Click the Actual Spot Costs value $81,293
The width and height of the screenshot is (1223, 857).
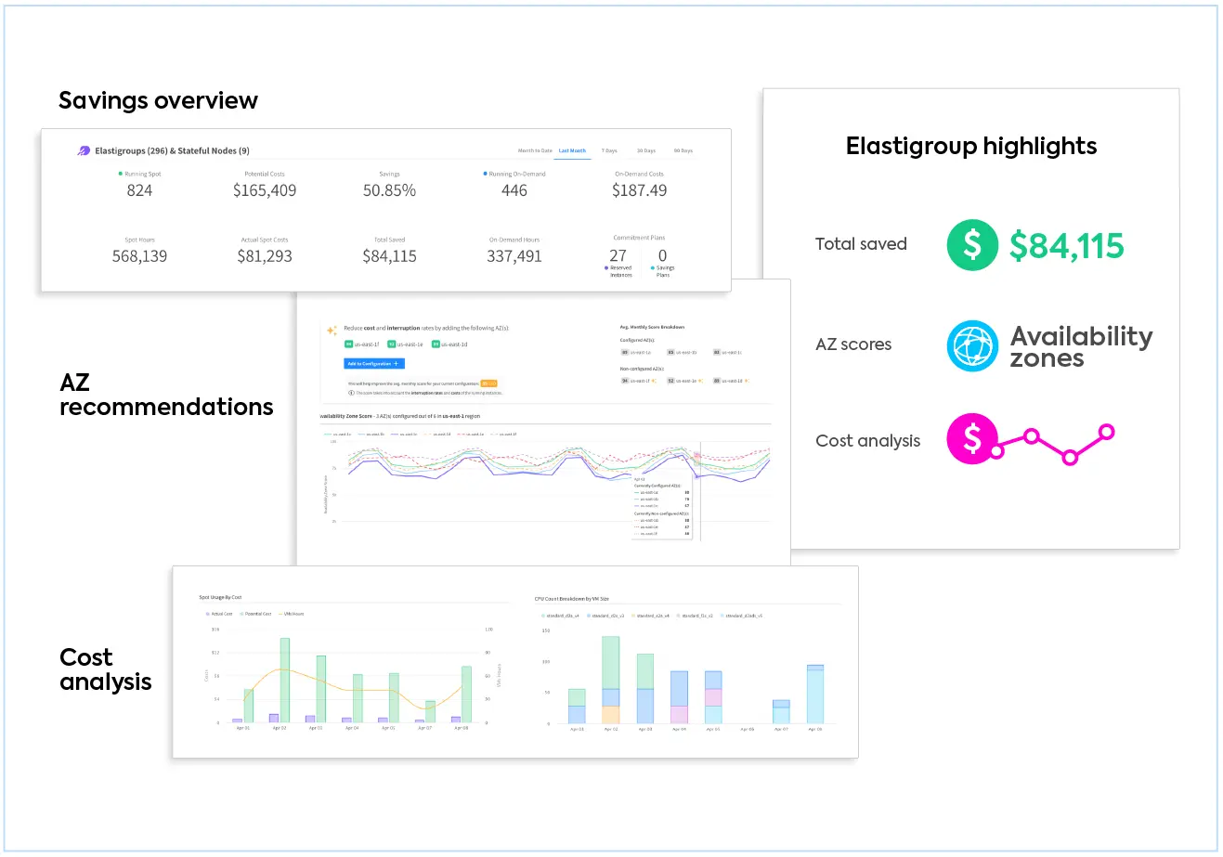click(x=265, y=256)
